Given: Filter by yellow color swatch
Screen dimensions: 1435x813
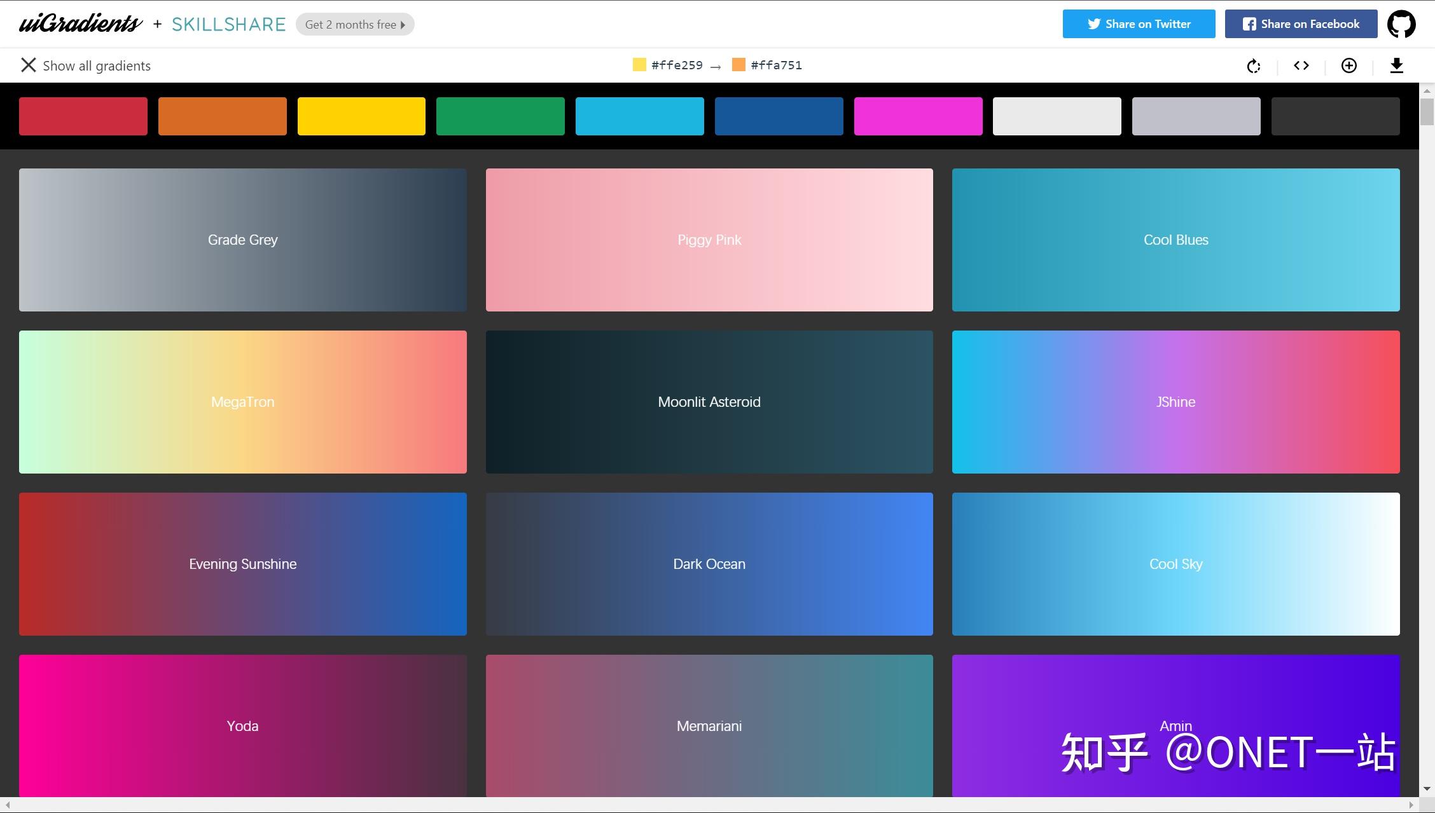Looking at the screenshot, I should click(x=361, y=116).
